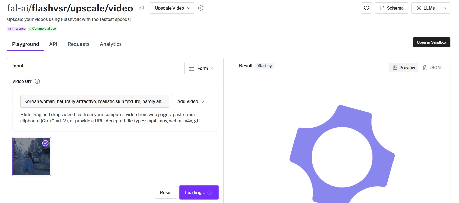Click the Video Url text field
Screen dimensions: 459x203
point(95,101)
